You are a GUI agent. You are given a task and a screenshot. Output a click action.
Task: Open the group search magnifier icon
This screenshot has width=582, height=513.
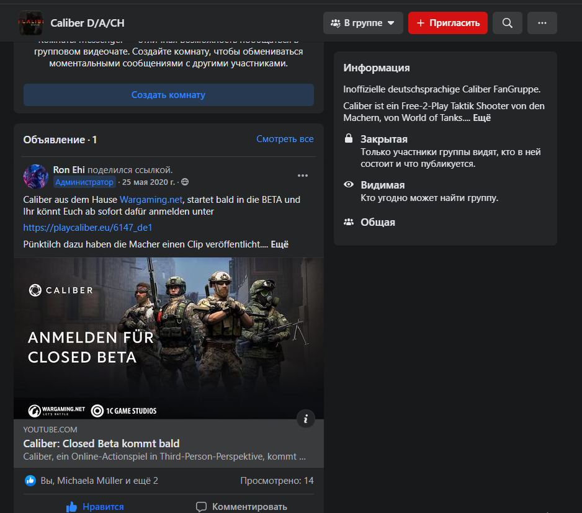tap(507, 23)
